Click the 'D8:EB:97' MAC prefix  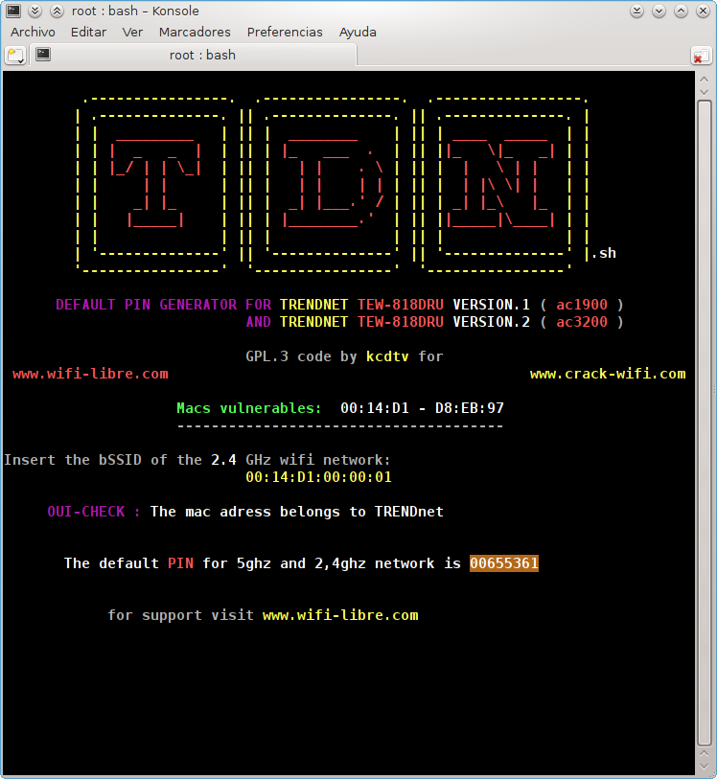[x=469, y=408]
